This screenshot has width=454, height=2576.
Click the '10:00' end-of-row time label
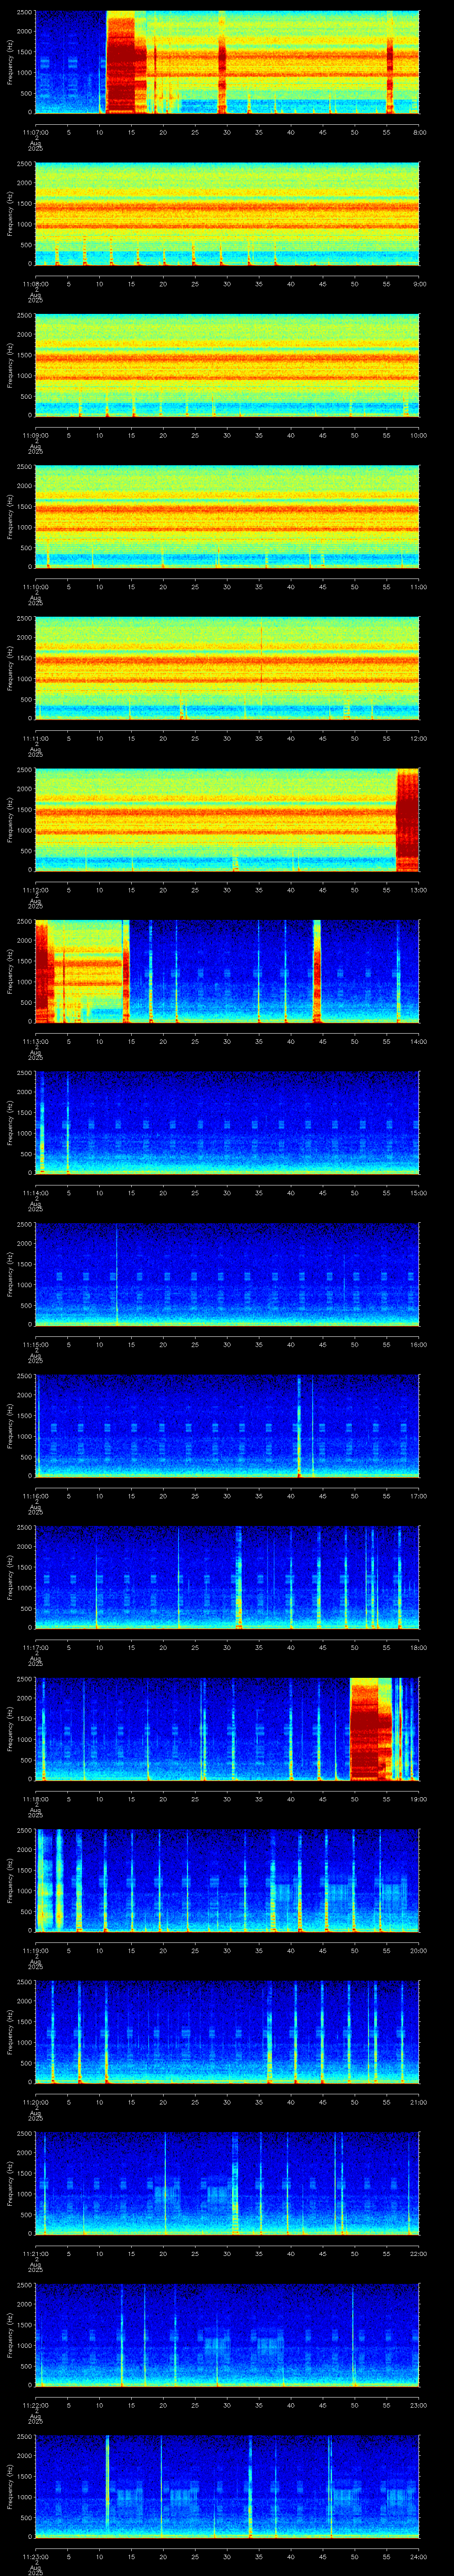(x=418, y=434)
